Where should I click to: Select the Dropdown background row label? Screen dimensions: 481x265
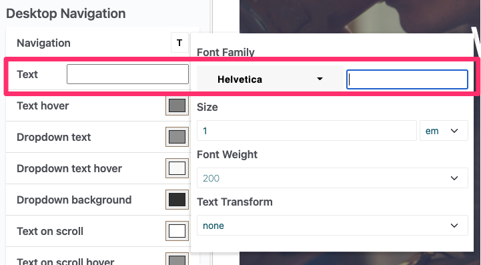coord(74,200)
